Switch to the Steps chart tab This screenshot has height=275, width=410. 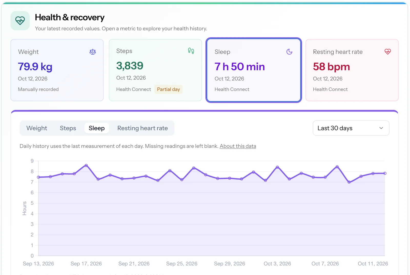click(x=68, y=128)
